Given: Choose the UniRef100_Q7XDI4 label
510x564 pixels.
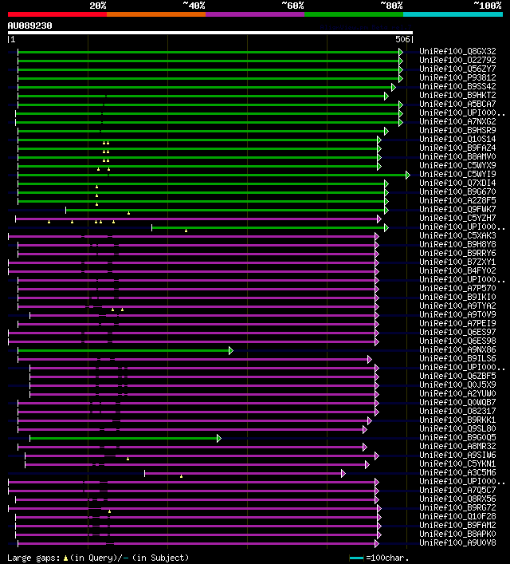Looking at the screenshot, I should [x=457, y=183].
